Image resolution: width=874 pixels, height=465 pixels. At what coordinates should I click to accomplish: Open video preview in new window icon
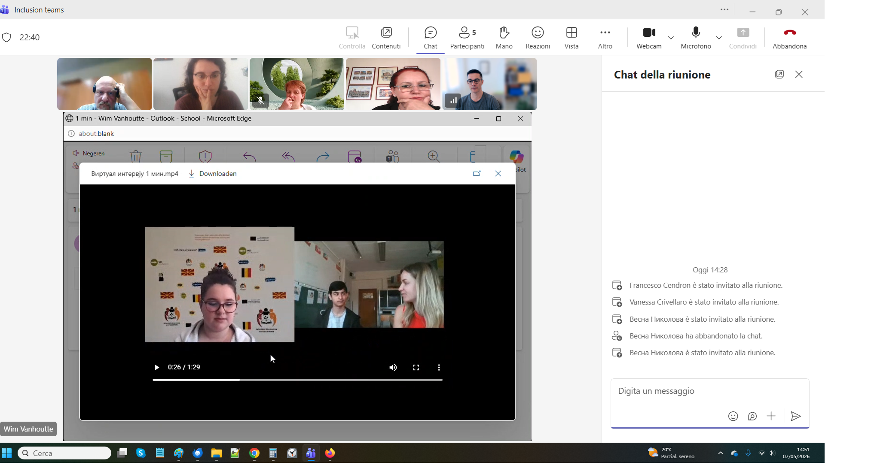click(x=477, y=174)
